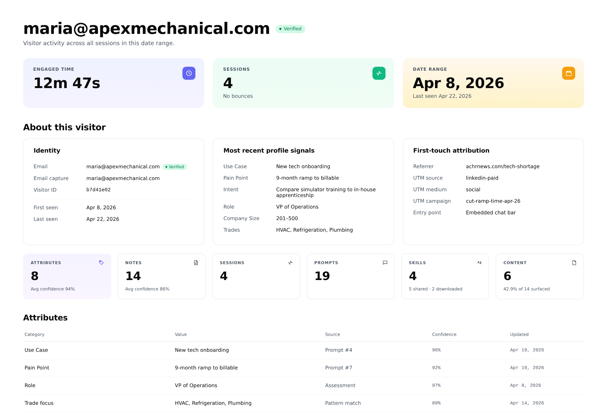Viewport: 607px width, 418px height.
Task: Open the Content tab tile
Action: (x=540, y=276)
